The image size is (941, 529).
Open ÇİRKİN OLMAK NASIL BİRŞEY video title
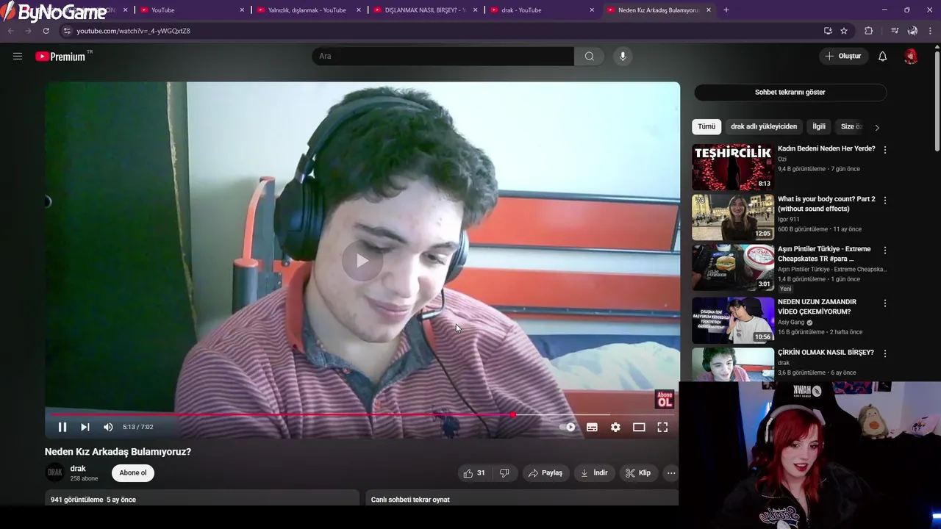[x=826, y=353]
